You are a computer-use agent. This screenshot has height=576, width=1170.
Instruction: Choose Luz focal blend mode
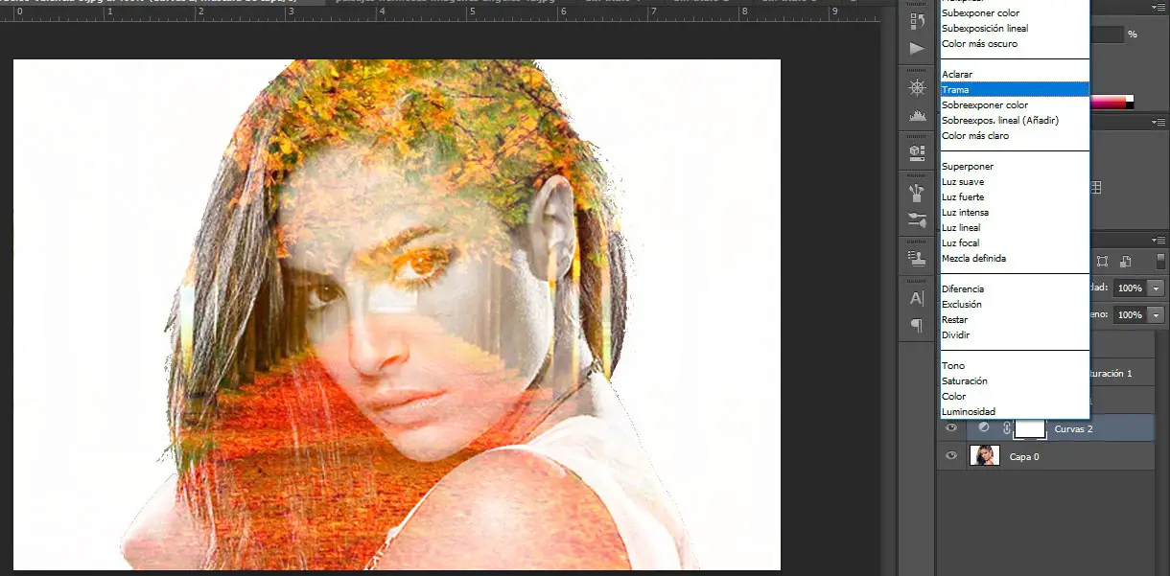[x=1014, y=242]
